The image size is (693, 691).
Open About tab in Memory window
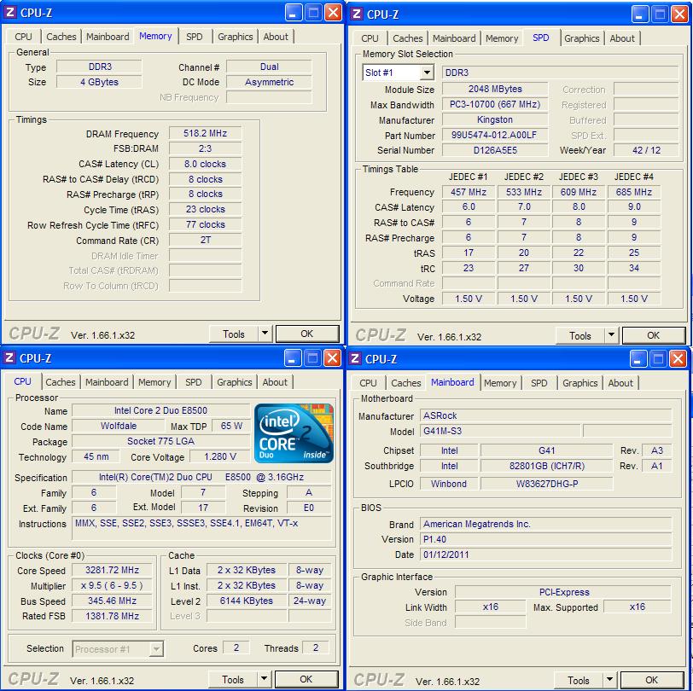tap(276, 37)
